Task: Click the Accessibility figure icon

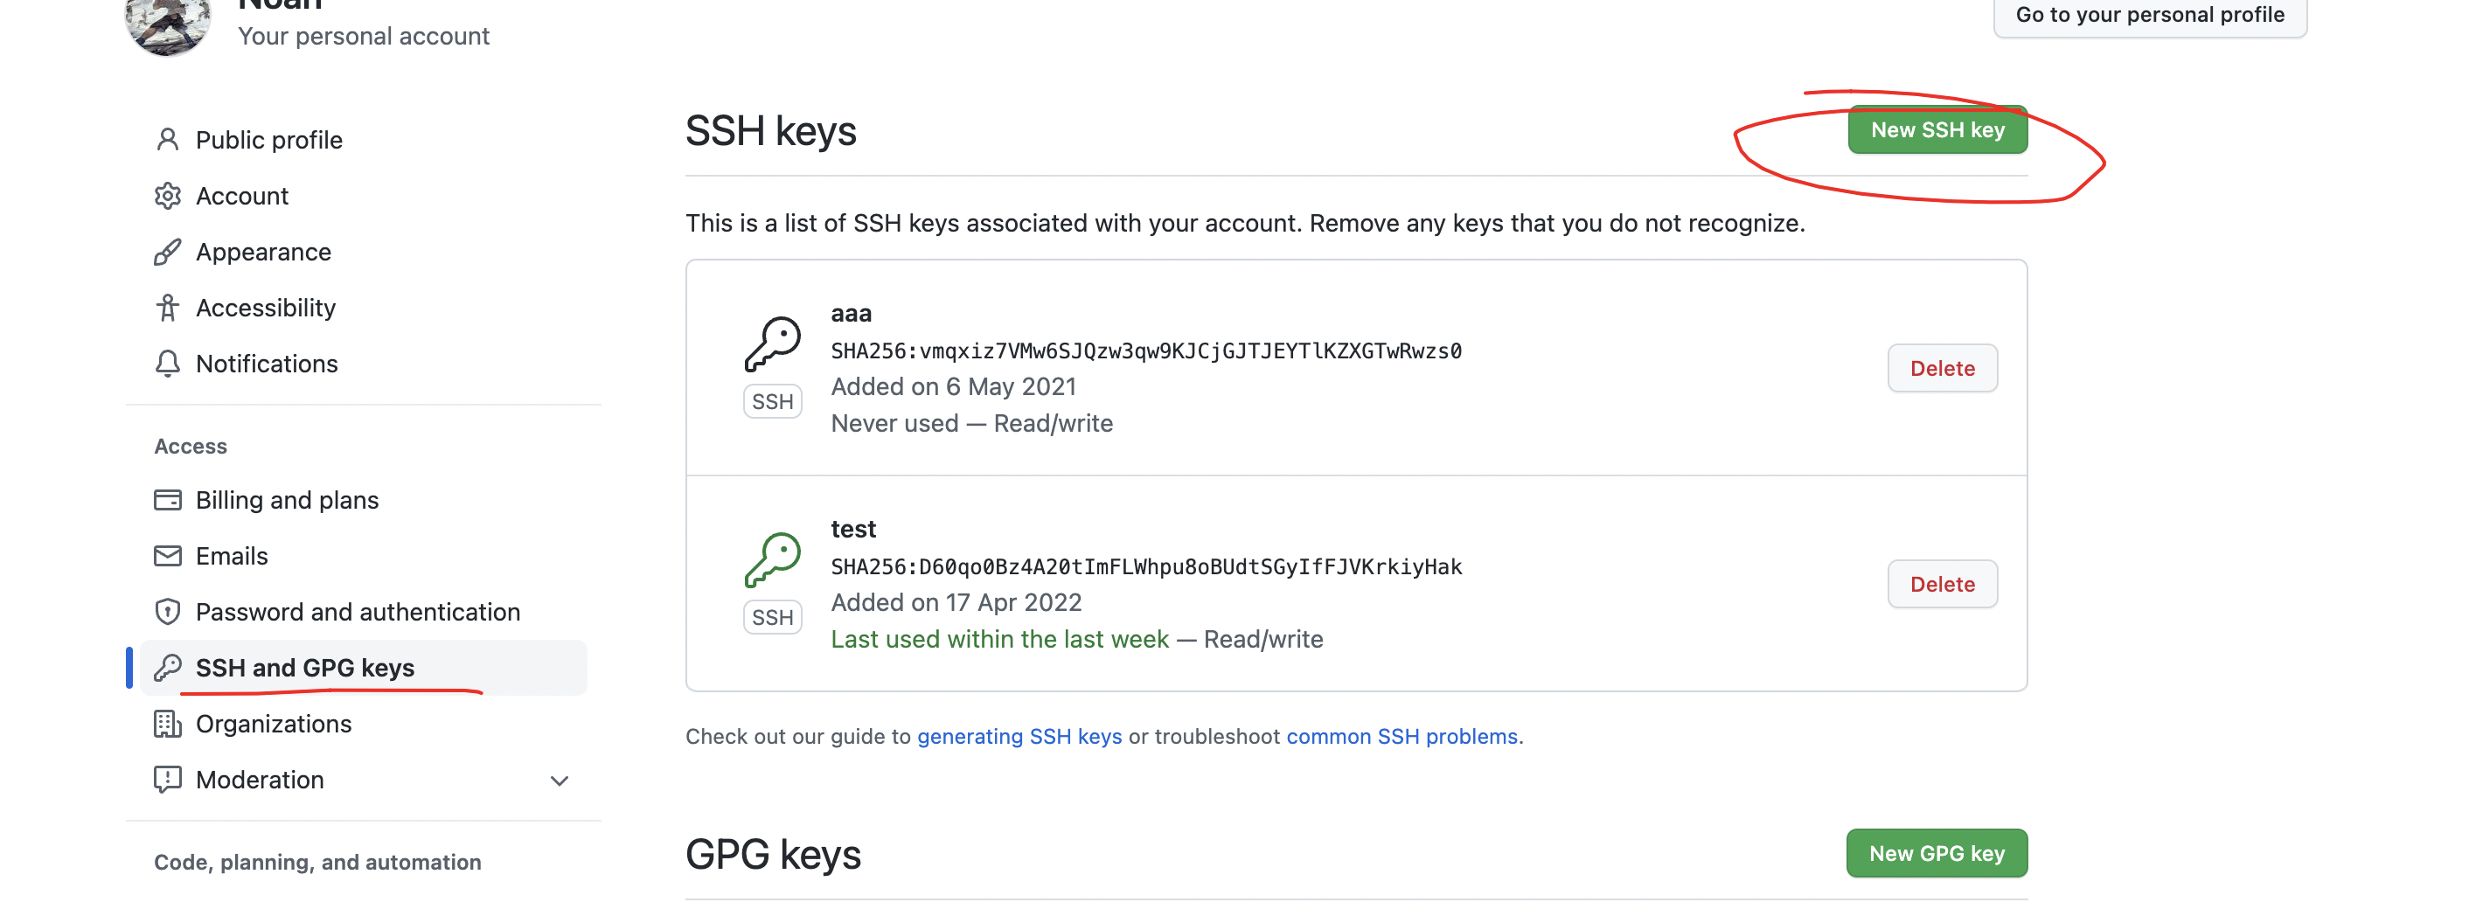Action: pyautogui.click(x=167, y=308)
